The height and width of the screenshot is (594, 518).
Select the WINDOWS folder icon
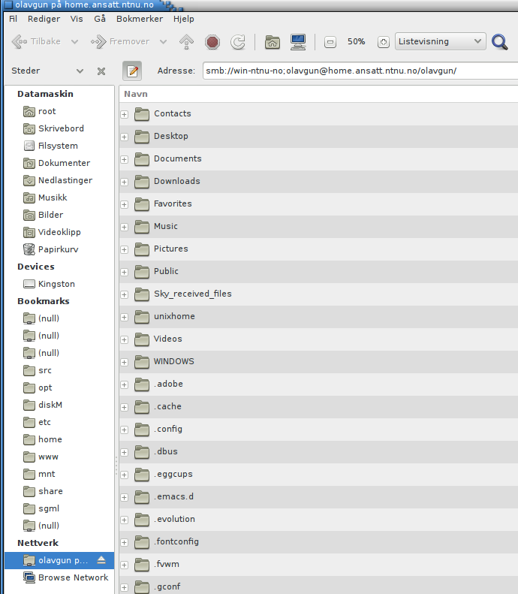pyautogui.click(x=142, y=361)
